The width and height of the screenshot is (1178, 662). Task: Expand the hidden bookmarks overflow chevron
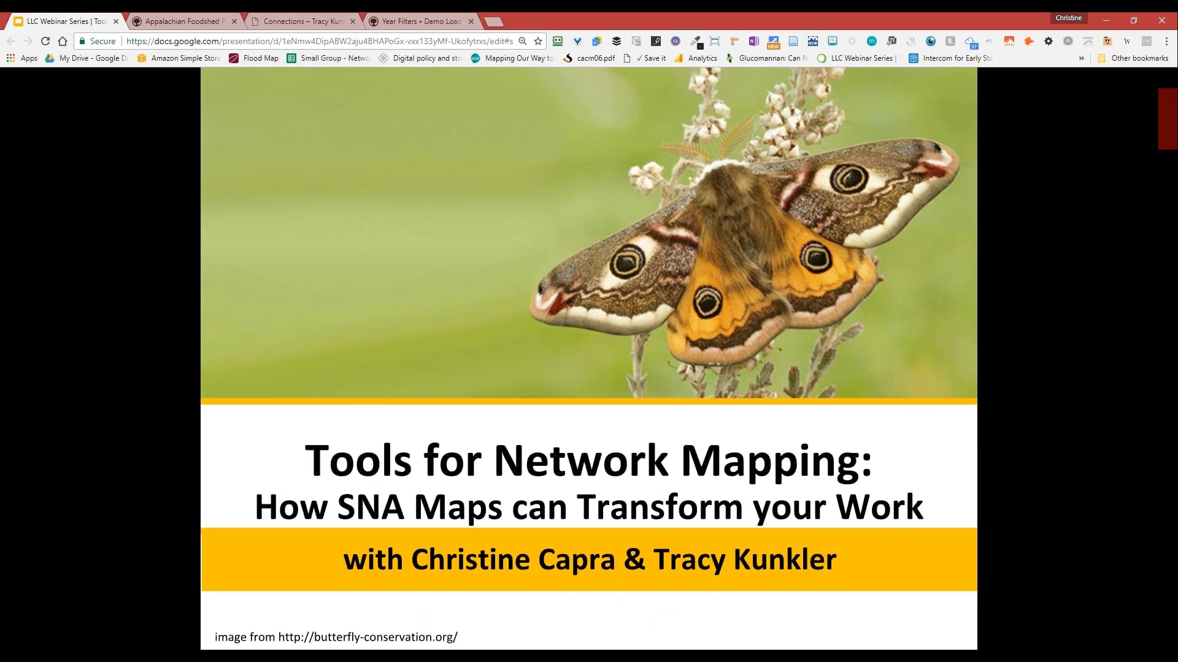[1080, 58]
